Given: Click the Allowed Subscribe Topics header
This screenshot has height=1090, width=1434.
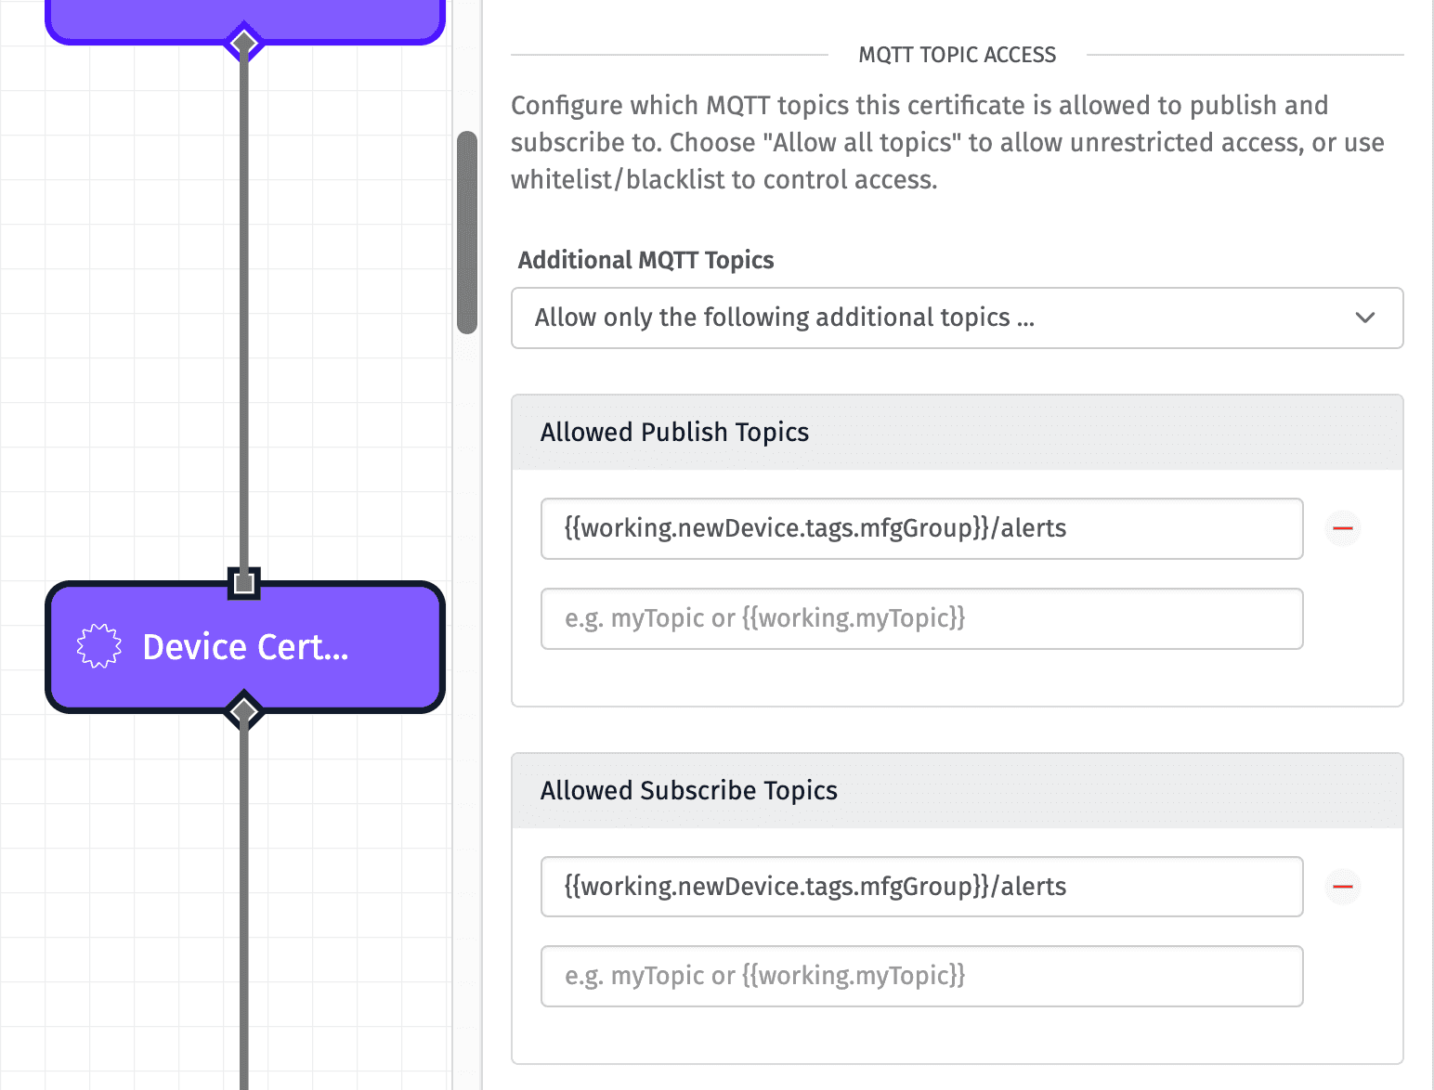Looking at the screenshot, I should (x=957, y=791).
